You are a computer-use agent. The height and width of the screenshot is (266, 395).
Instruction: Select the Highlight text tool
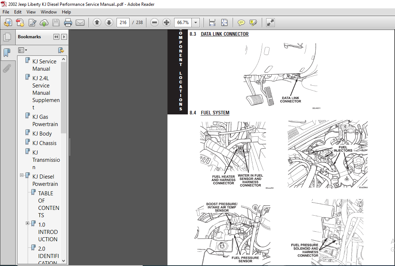[253, 23]
